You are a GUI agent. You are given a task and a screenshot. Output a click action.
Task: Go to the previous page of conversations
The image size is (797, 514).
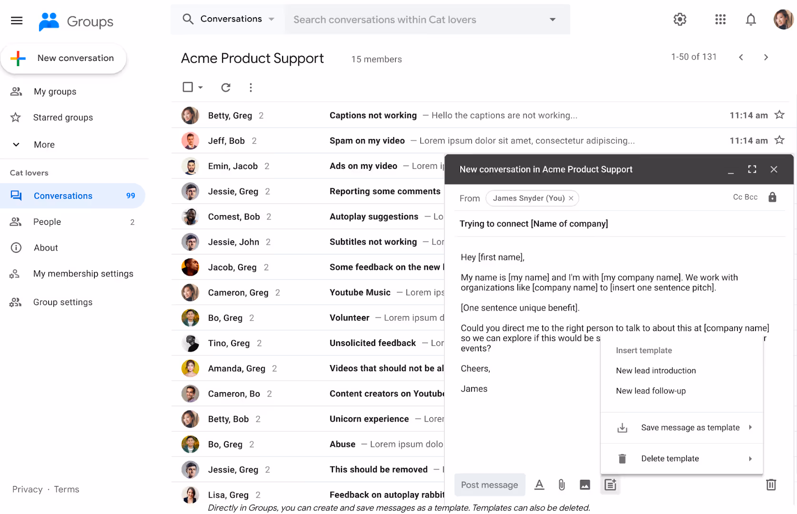pos(741,57)
